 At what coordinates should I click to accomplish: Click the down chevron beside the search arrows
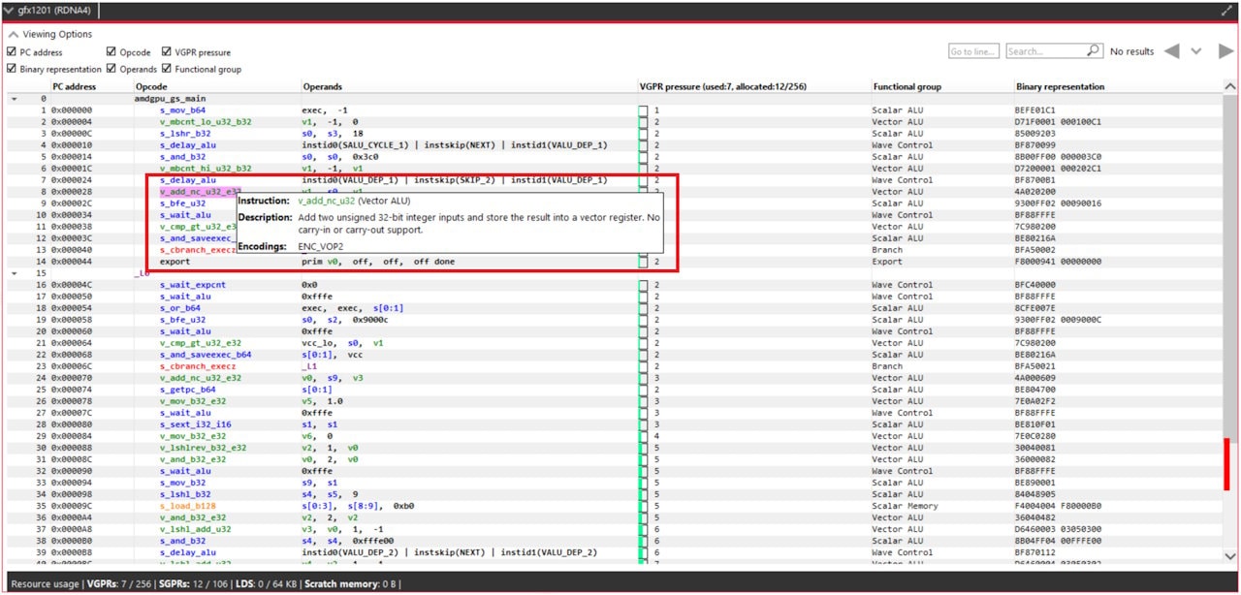1194,52
